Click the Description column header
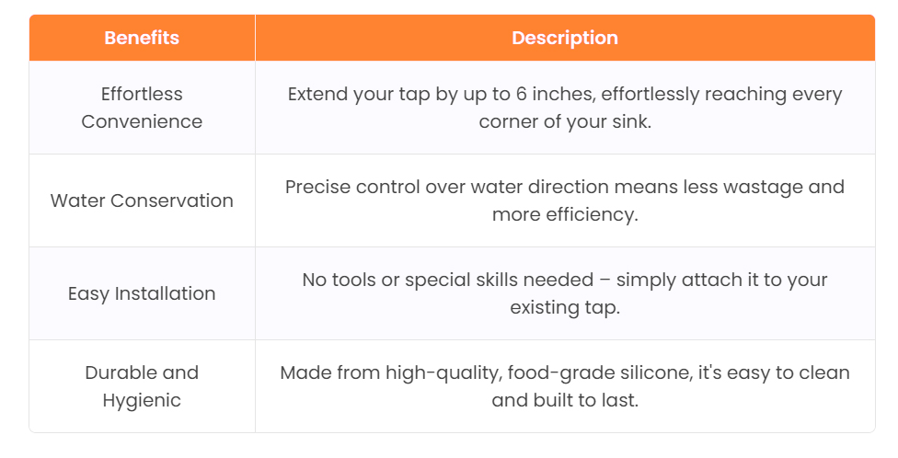Image resolution: width=898 pixels, height=458 pixels. point(565,39)
